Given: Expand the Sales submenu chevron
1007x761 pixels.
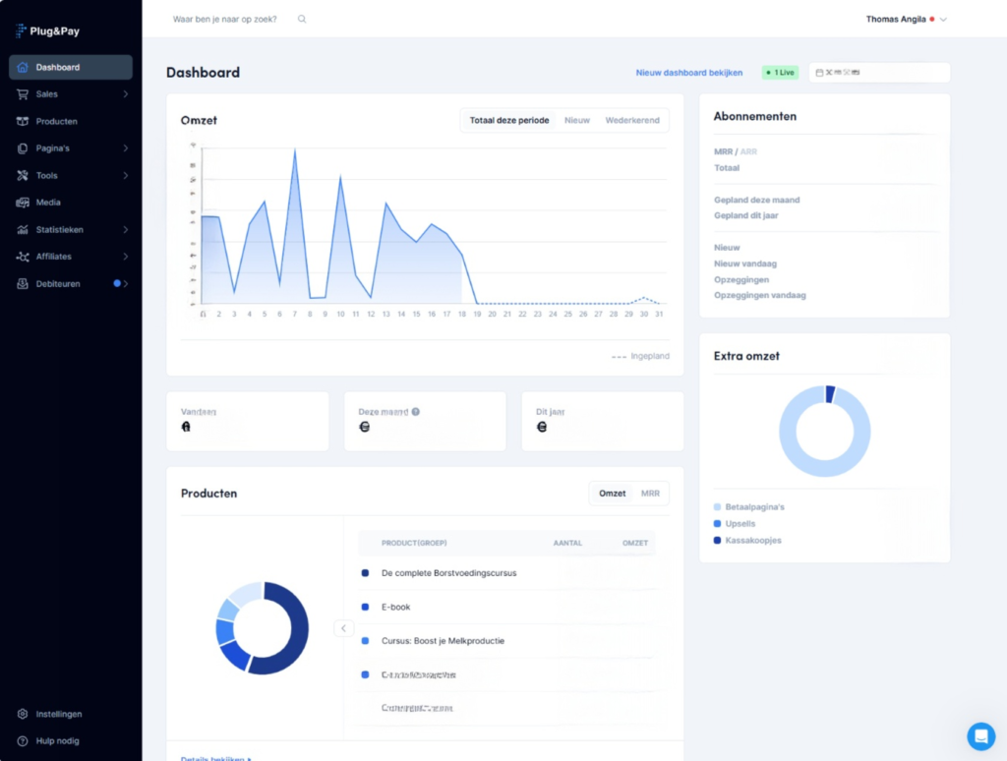Looking at the screenshot, I should [126, 94].
